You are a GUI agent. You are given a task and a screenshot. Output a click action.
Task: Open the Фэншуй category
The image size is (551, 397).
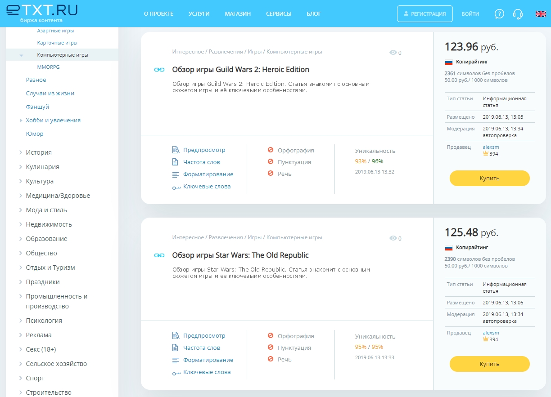pyautogui.click(x=37, y=107)
